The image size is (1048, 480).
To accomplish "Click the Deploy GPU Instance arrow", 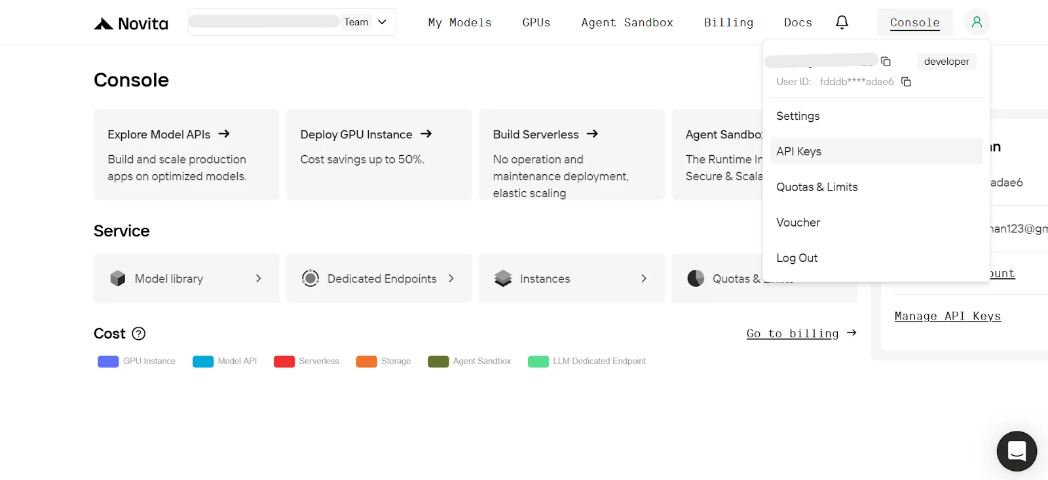I will tap(426, 134).
